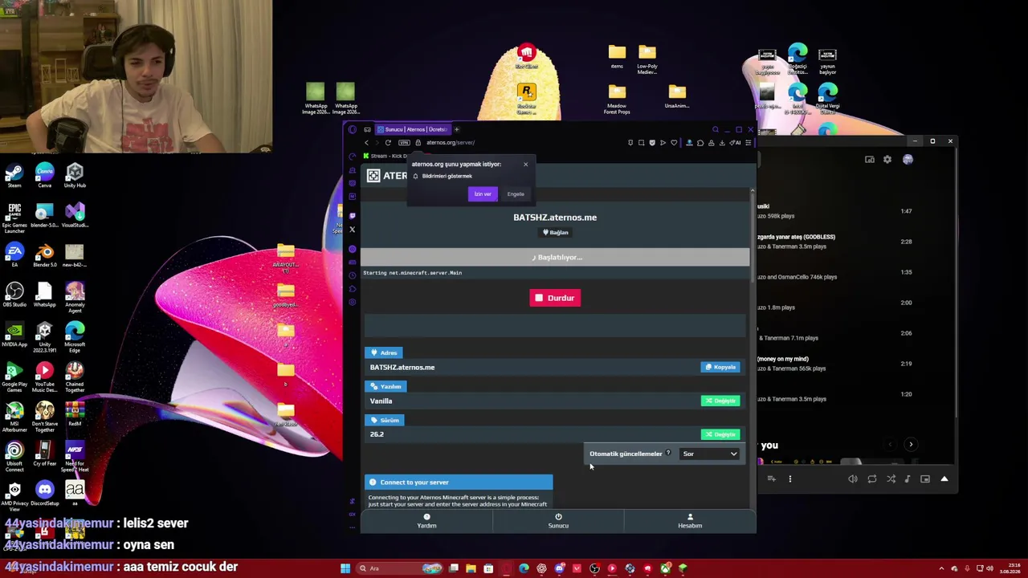Toggle repeat in music player
Viewport: 1028px width, 578px height.
[872, 479]
